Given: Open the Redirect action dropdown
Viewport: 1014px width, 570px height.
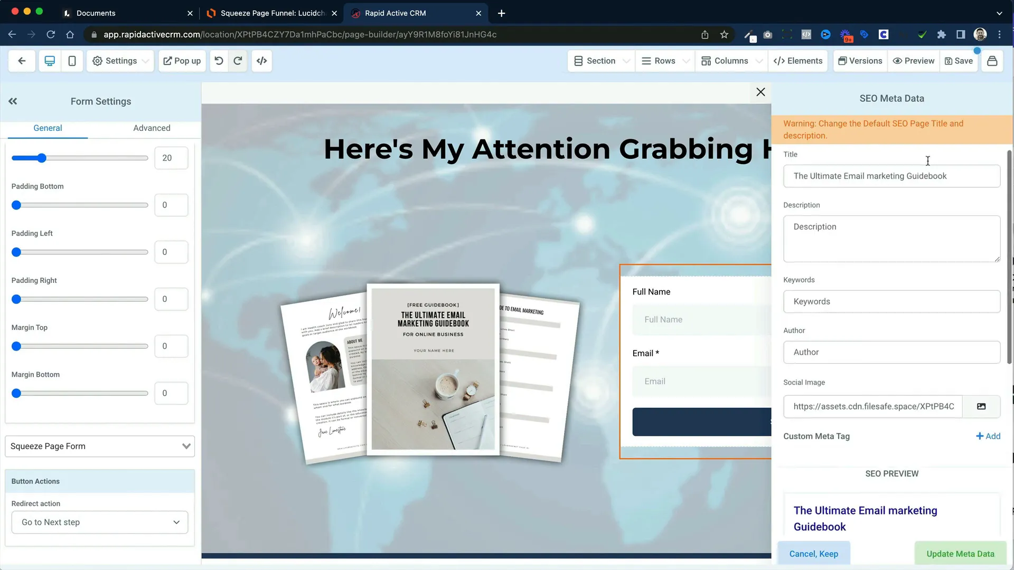Looking at the screenshot, I should 100,522.
